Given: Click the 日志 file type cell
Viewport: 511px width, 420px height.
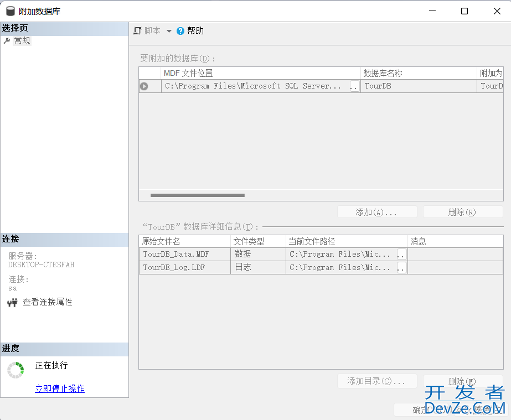Looking at the screenshot, I should pyautogui.click(x=258, y=267).
